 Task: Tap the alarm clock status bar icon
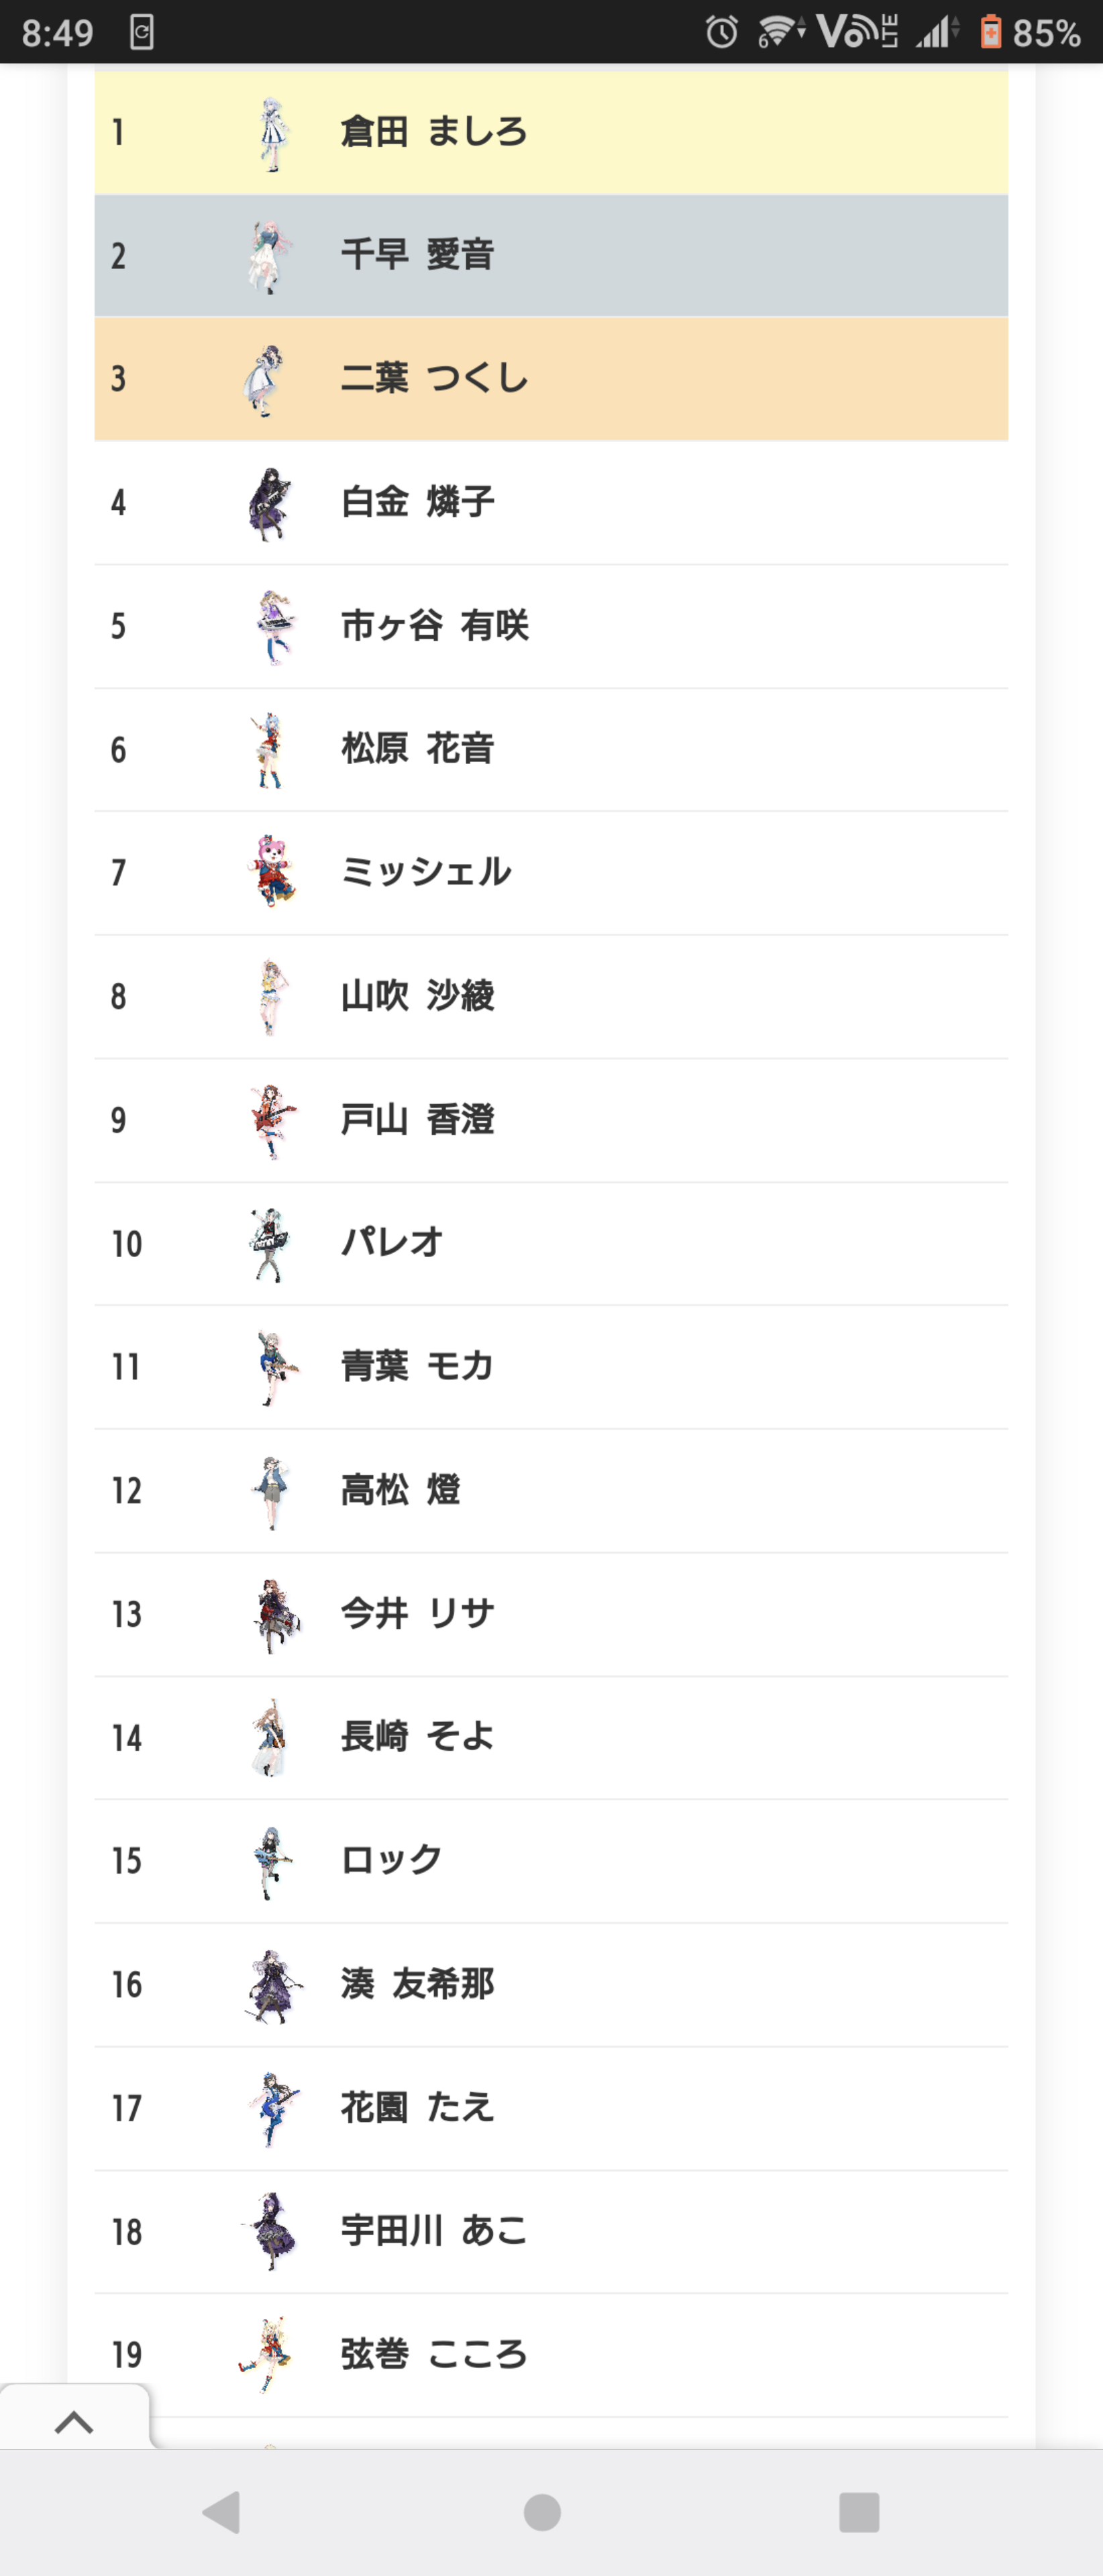(x=721, y=32)
